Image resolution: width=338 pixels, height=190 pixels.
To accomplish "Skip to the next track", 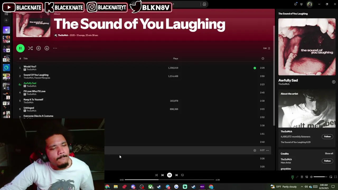I will (177, 175).
